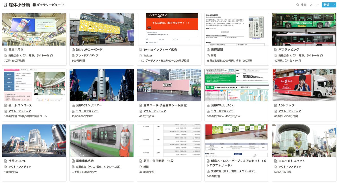Open the 憲章ボード(渋谷憲章シート広告) card title
The image size is (339, 183).
[x=165, y=105]
